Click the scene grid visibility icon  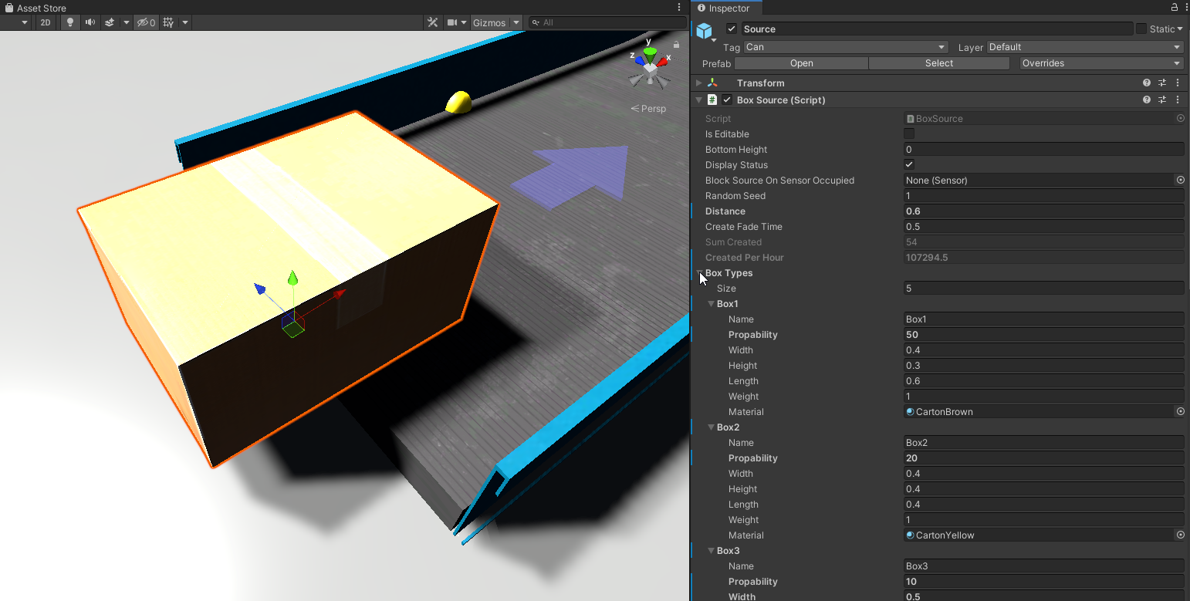point(168,22)
